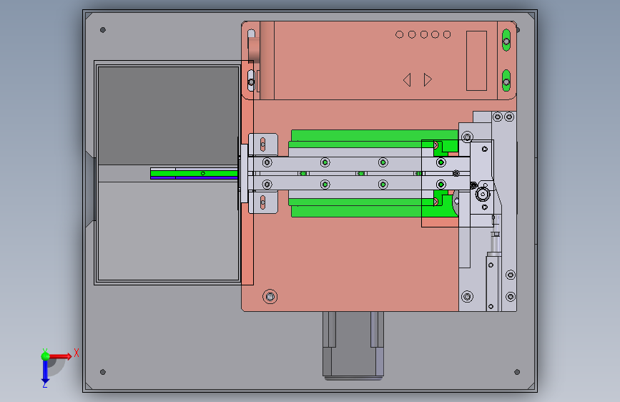Select the left-pointing triangle on the controller box
Screen dimensions: 620x402
point(407,80)
